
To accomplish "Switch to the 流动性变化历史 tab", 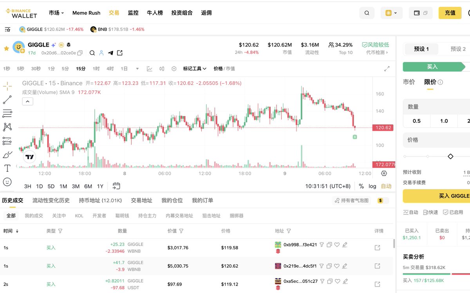I will pos(51,200).
